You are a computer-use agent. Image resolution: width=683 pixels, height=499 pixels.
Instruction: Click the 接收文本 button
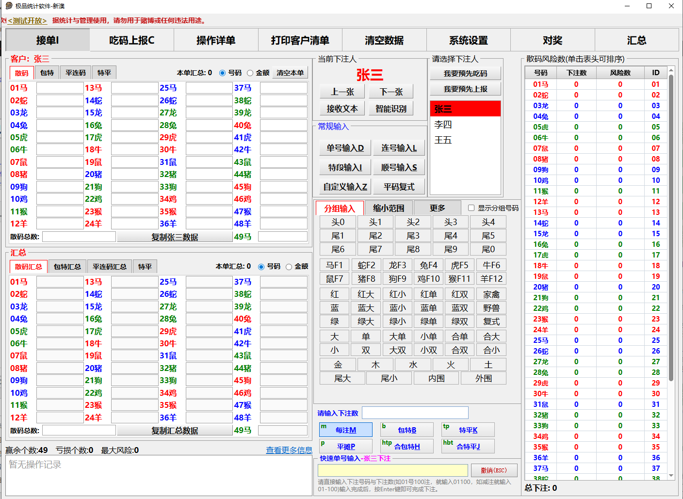click(342, 109)
